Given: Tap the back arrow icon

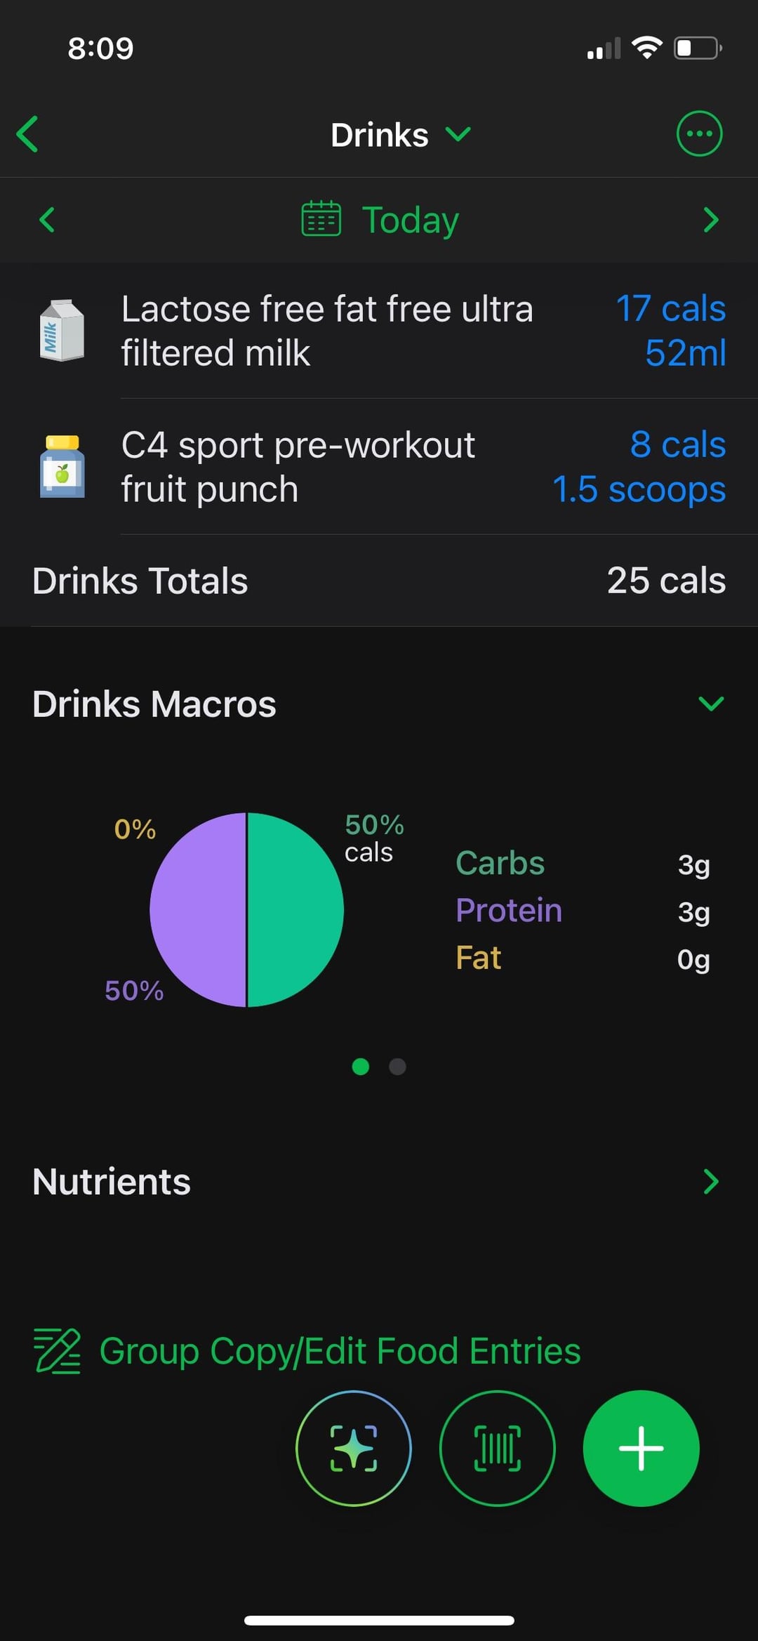Looking at the screenshot, I should (28, 134).
